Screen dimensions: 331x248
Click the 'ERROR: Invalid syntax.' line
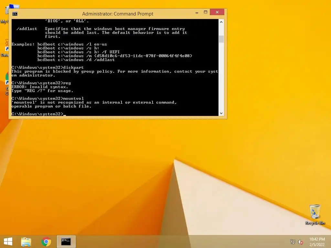click(x=40, y=87)
